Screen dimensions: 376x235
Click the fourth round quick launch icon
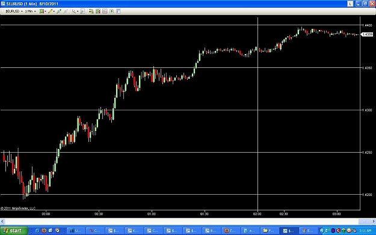[57, 231]
